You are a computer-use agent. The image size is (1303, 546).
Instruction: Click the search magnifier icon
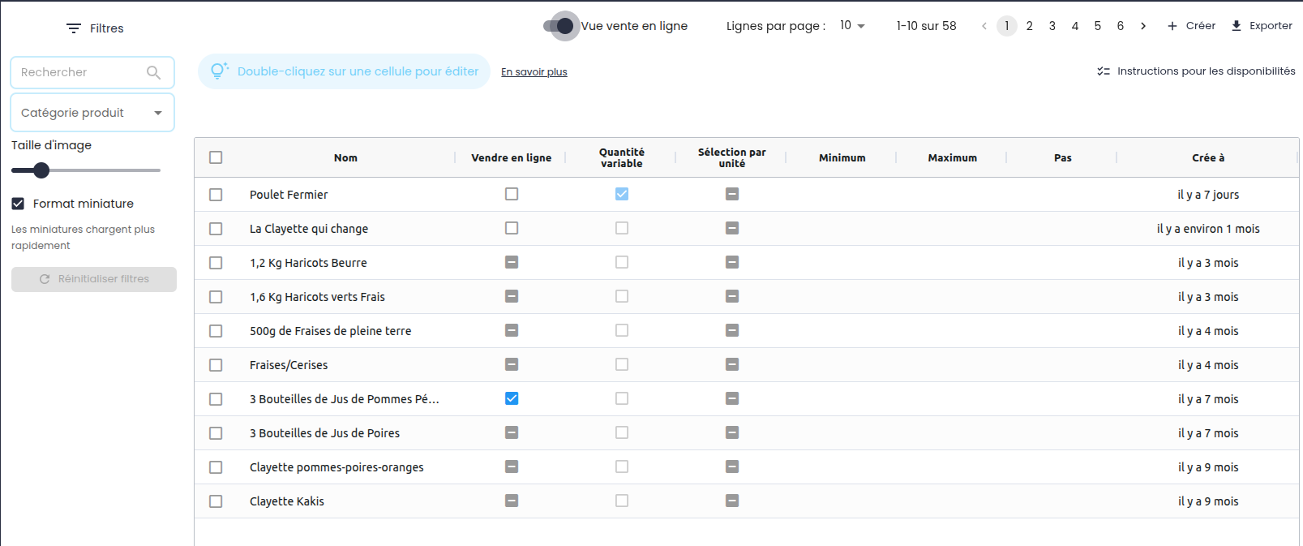point(153,72)
